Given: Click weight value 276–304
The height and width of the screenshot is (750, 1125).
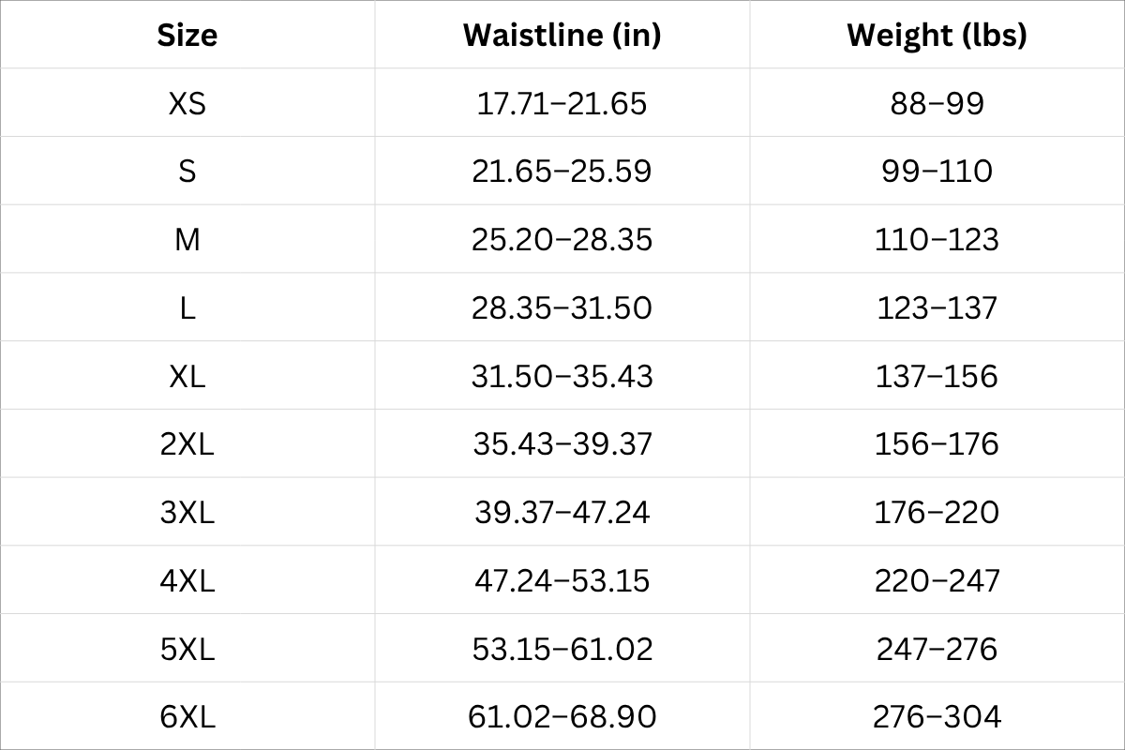Looking at the screenshot, I should [x=937, y=718].
